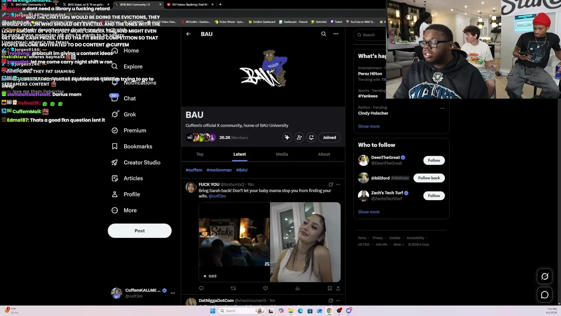Repost tooturntx2's post

click(x=233, y=288)
